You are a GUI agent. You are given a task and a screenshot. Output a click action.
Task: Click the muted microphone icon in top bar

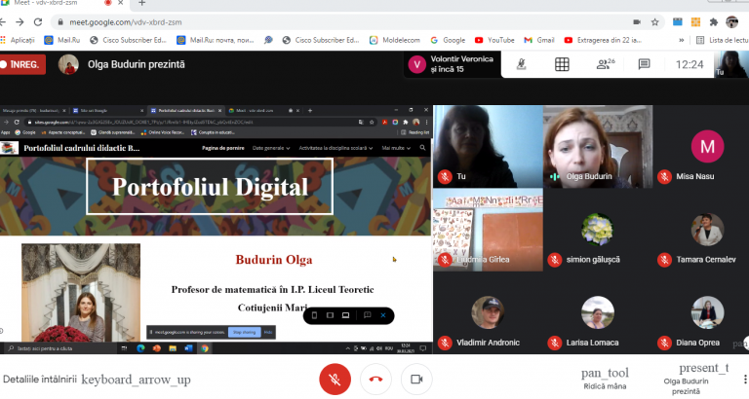[x=523, y=64]
